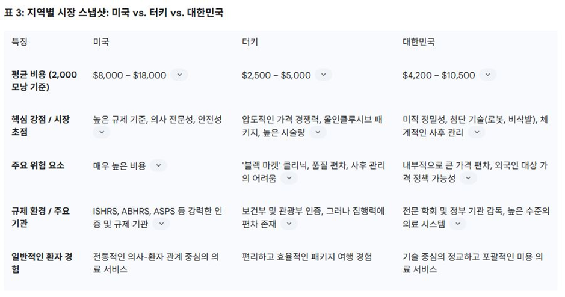Open chevron after 외국인 대상 가격 정책 가능성
The height and width of the screenshot is (297, 565).
pos(468,178)
